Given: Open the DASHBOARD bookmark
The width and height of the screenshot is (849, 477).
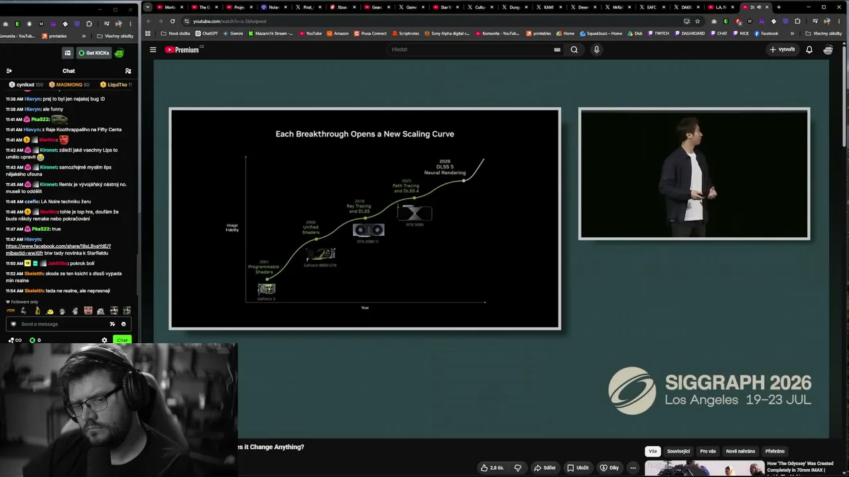Looking at the screenshot, I should [689, 33].
